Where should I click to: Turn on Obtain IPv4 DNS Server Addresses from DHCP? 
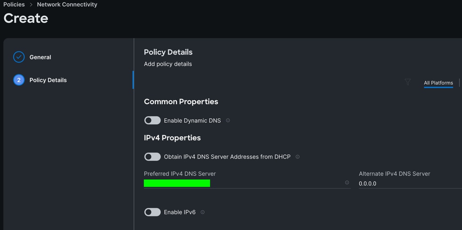(x=152, y=157)
